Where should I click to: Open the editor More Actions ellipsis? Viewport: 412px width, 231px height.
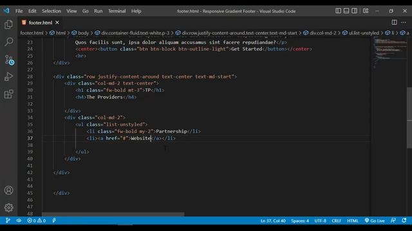(404, 22)
